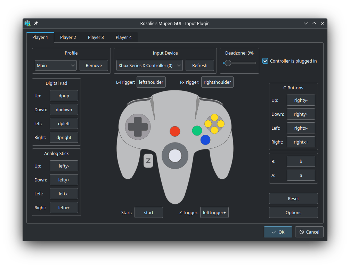Remap Digital Pad Up dpup button

click(x=64, y=96)
